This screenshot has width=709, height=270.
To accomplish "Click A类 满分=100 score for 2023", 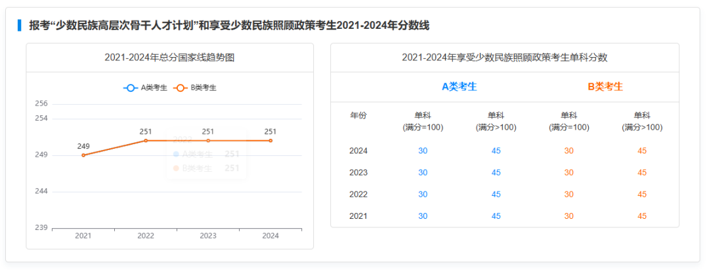I will coord(423,172).
